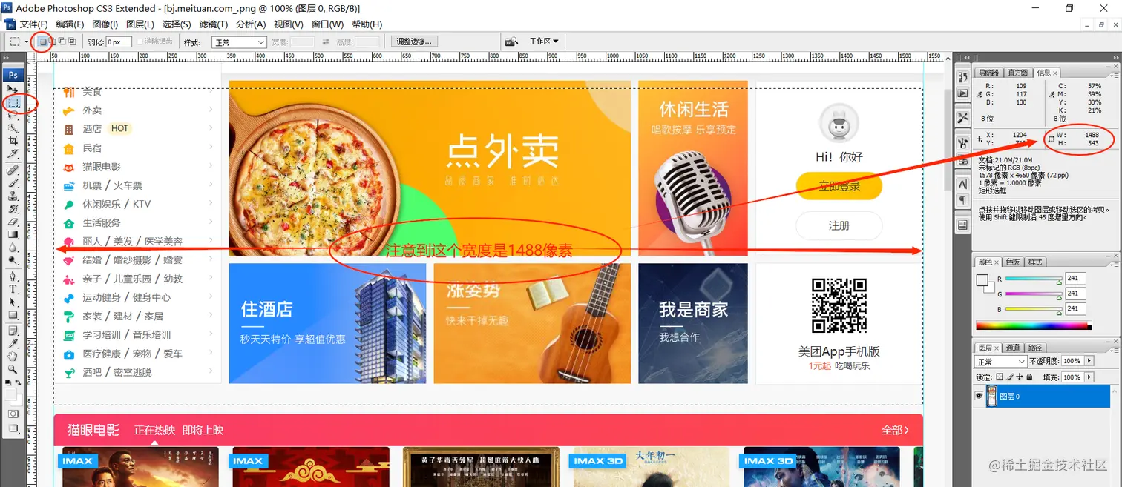Open the Actions panel icon in dock
Viewport: 1122px width, 487px height.
click(962, 93)
